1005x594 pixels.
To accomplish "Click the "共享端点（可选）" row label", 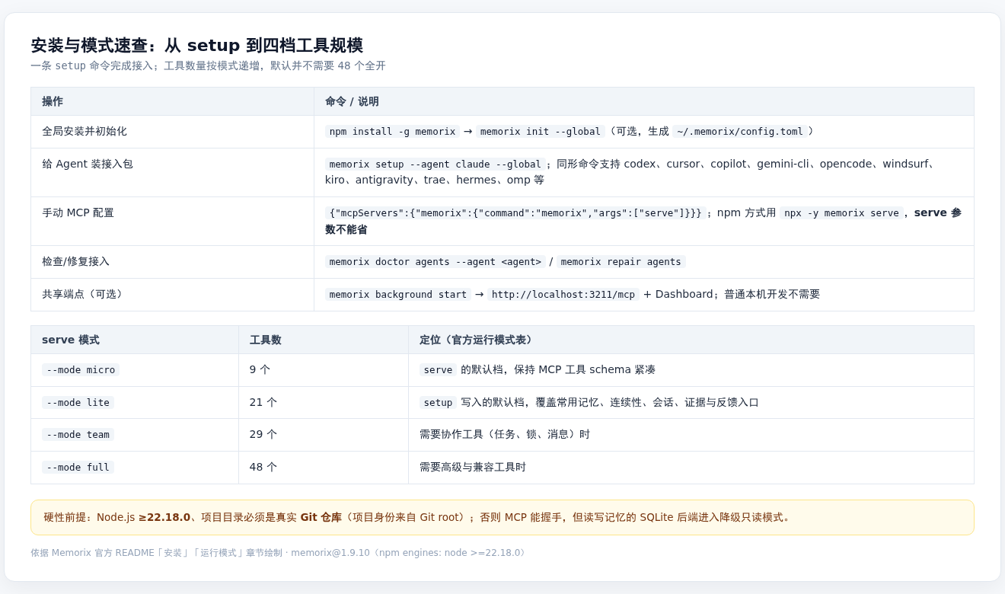I will point(85,294).
